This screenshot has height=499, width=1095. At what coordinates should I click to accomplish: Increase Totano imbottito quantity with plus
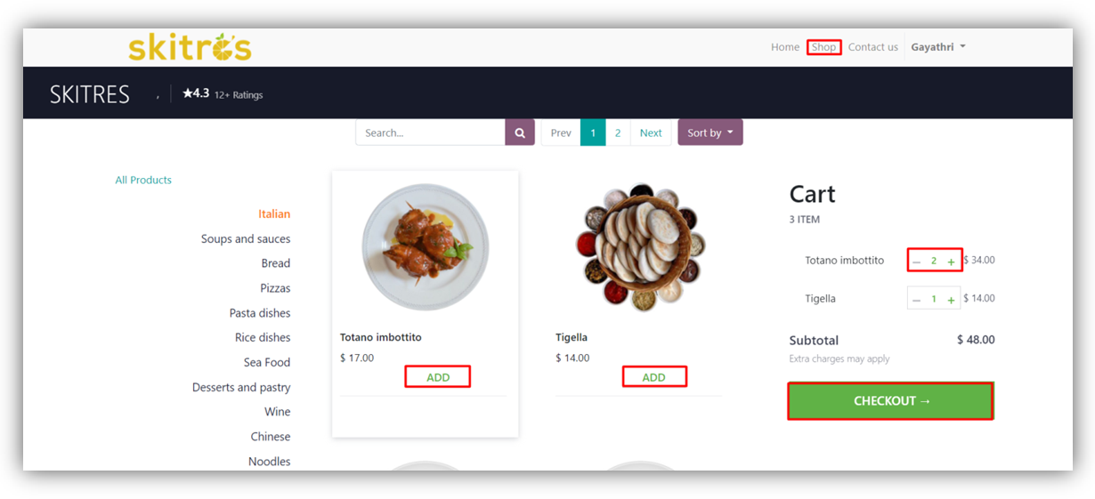pos(951,262)
